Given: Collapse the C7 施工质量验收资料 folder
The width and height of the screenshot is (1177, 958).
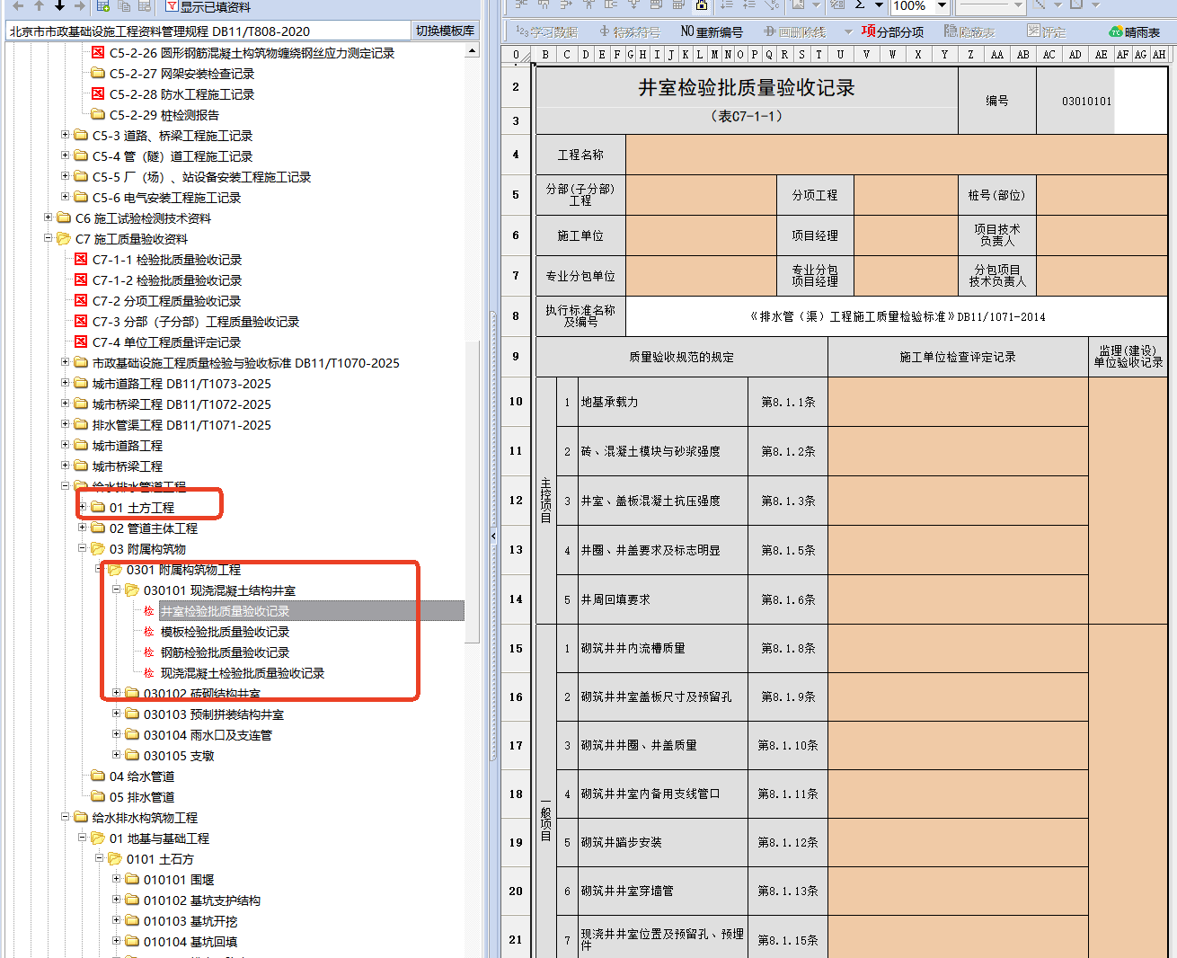Looking at the screenshot, I should pyautogui.click(x=49, y=239).
